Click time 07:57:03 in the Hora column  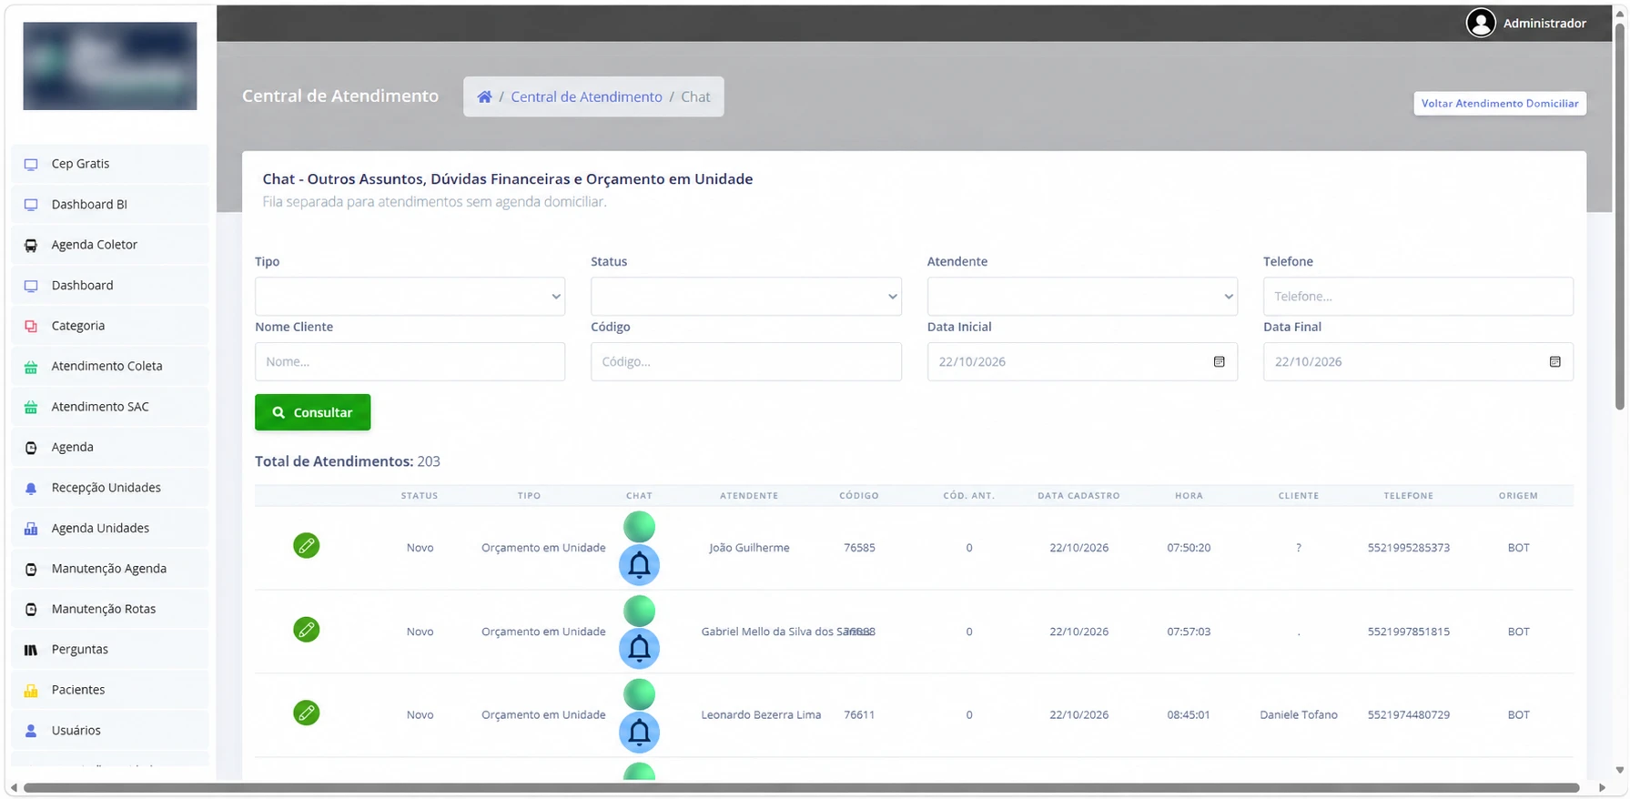tap(1189, 632)
